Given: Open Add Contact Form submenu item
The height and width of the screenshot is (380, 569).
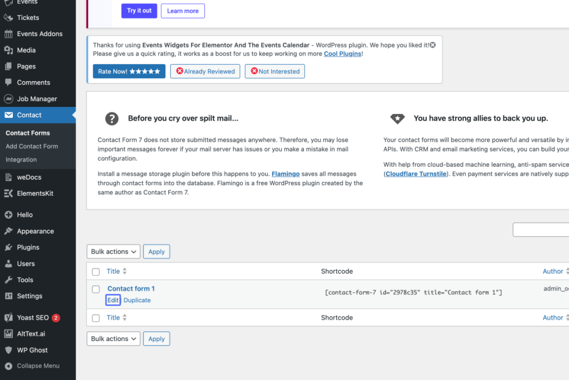Looking at the screenshot, I should coord(32,146).
